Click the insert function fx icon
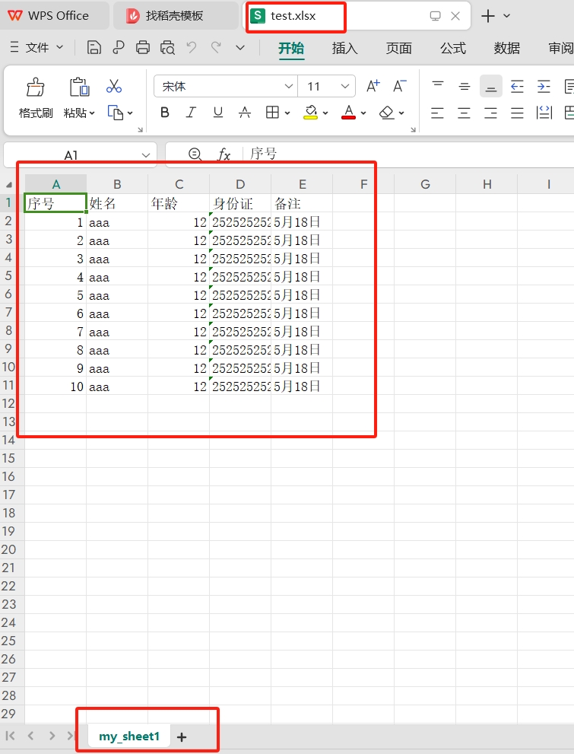 click(224, 154)
